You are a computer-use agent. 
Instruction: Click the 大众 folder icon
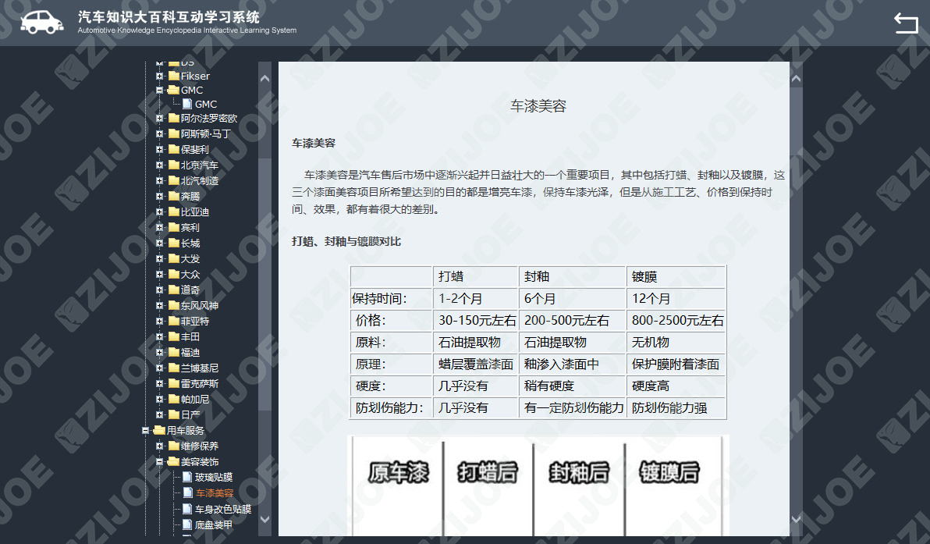click(174, 274)
